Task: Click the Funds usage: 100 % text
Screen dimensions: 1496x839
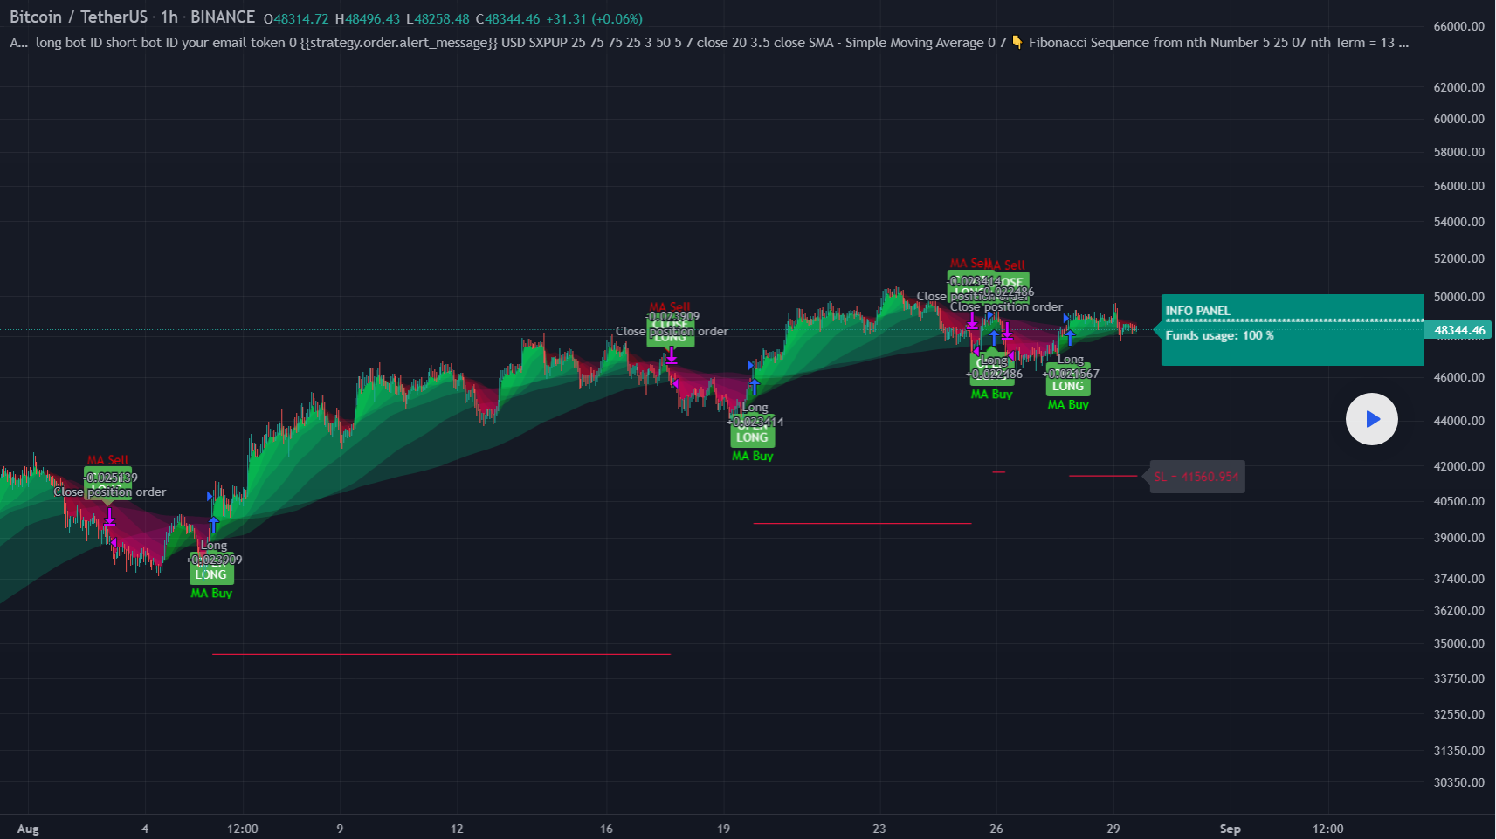Action: click(1219, 335)
